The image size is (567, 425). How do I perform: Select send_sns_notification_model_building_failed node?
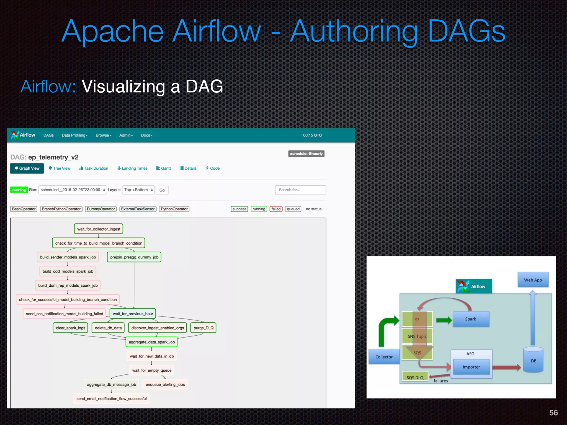pyautogui.click(x=65, y=313)
